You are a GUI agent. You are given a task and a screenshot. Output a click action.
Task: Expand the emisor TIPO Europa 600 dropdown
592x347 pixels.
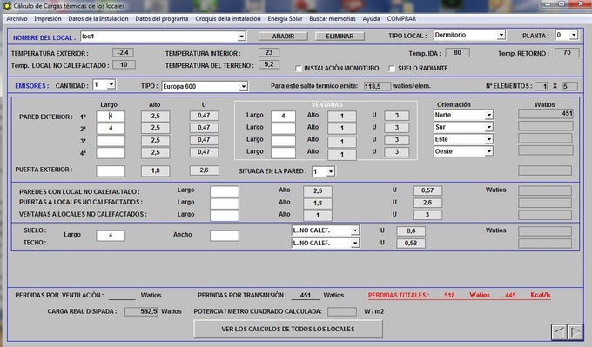point(244,86)
